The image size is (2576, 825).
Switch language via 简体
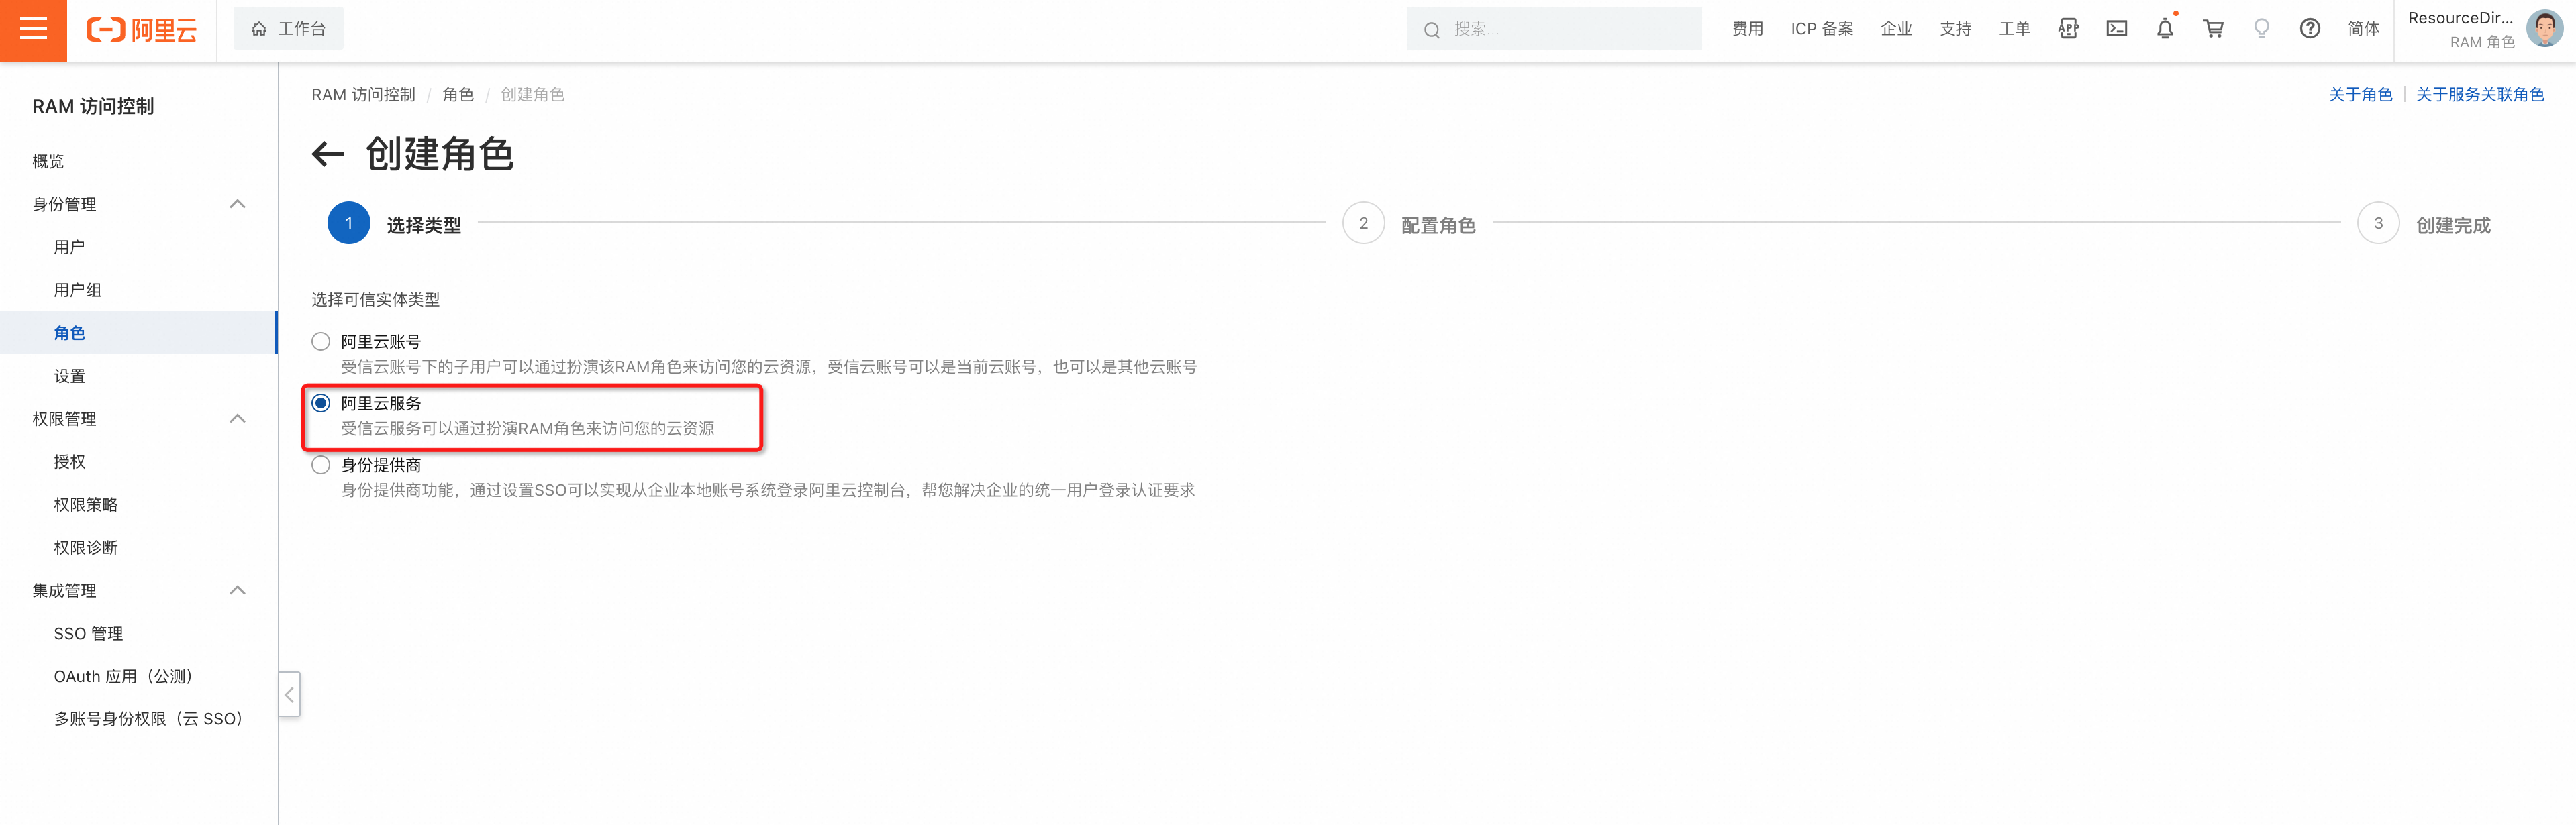2363,29
